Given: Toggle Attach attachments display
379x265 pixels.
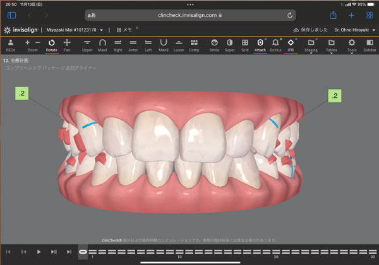Looking at the screenshot, I should (x=260, y=45).
